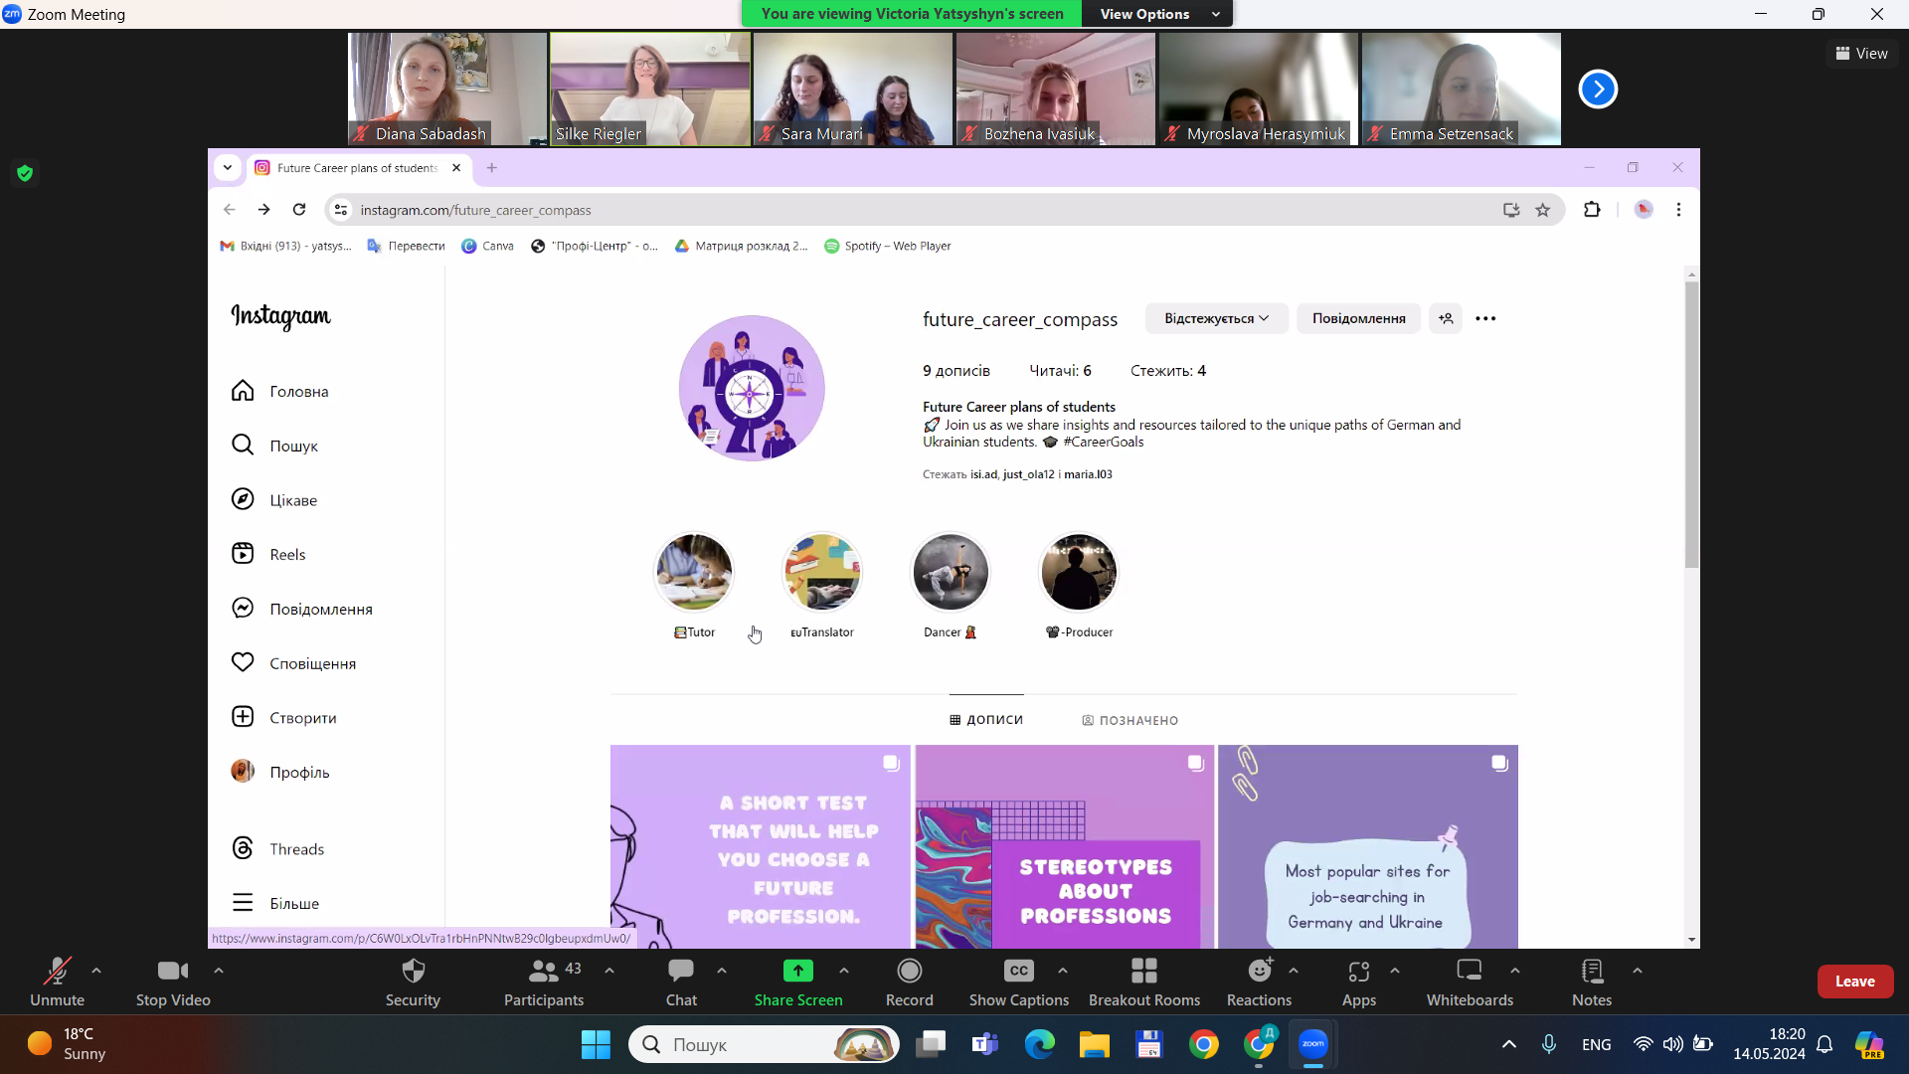Stop the camera video

coord(172,971)
